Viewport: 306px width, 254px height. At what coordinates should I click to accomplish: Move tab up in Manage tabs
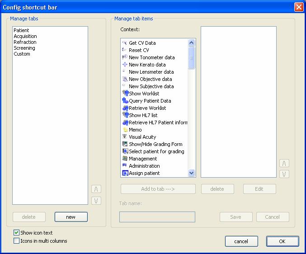click(96, 189)
